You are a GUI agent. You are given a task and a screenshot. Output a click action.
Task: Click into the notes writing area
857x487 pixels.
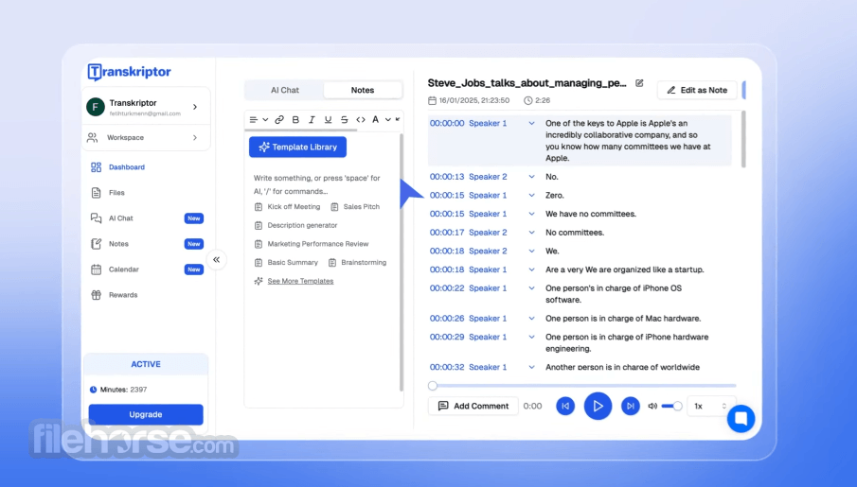tap(317, 184)
